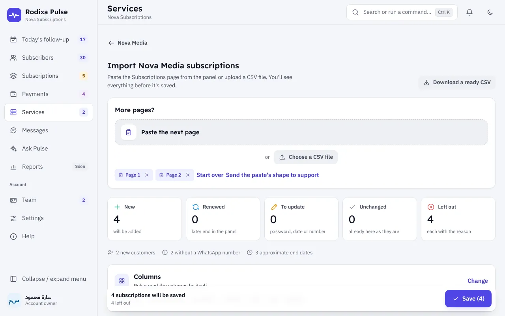Open Reports sidebar entry
Screen dimensions: 505x316
click(x=49, y=167)
